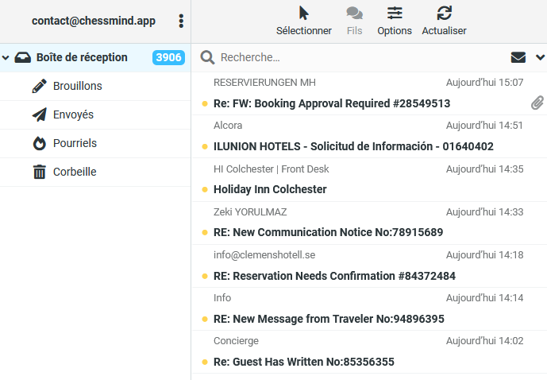Click the Fils threads button
This screenshot has height=380, width=547.
tap(354, 21)
